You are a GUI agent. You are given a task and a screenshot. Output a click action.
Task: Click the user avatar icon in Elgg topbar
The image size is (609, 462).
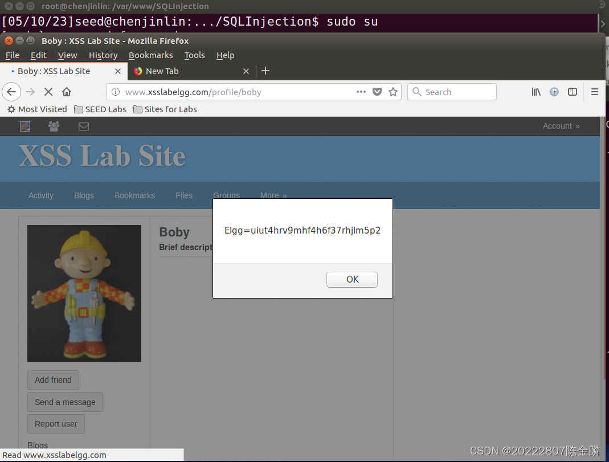(x=25, y=126)
